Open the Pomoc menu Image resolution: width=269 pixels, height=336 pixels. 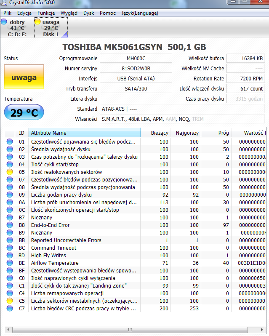coord(107,13)
